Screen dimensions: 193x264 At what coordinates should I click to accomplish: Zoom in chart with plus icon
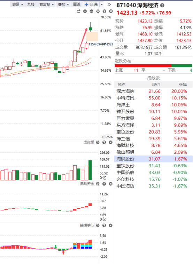pyautogui.click(x=85, y=11)
